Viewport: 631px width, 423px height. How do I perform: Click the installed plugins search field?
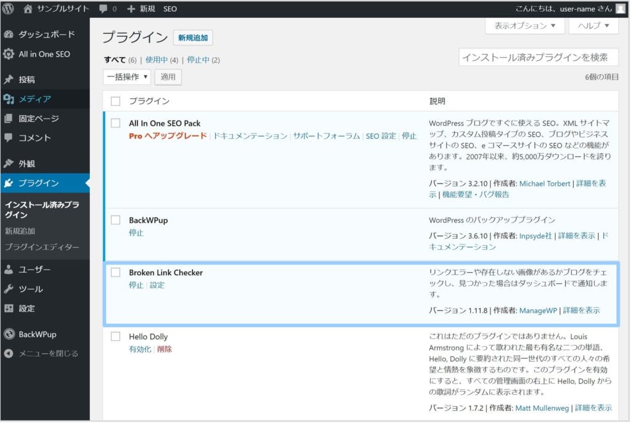tap(538, 57)
